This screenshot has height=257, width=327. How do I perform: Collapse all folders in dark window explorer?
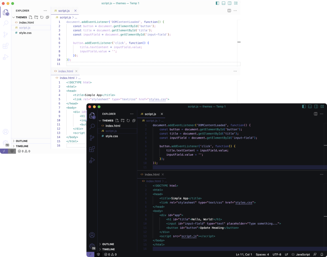coord(134,121)
